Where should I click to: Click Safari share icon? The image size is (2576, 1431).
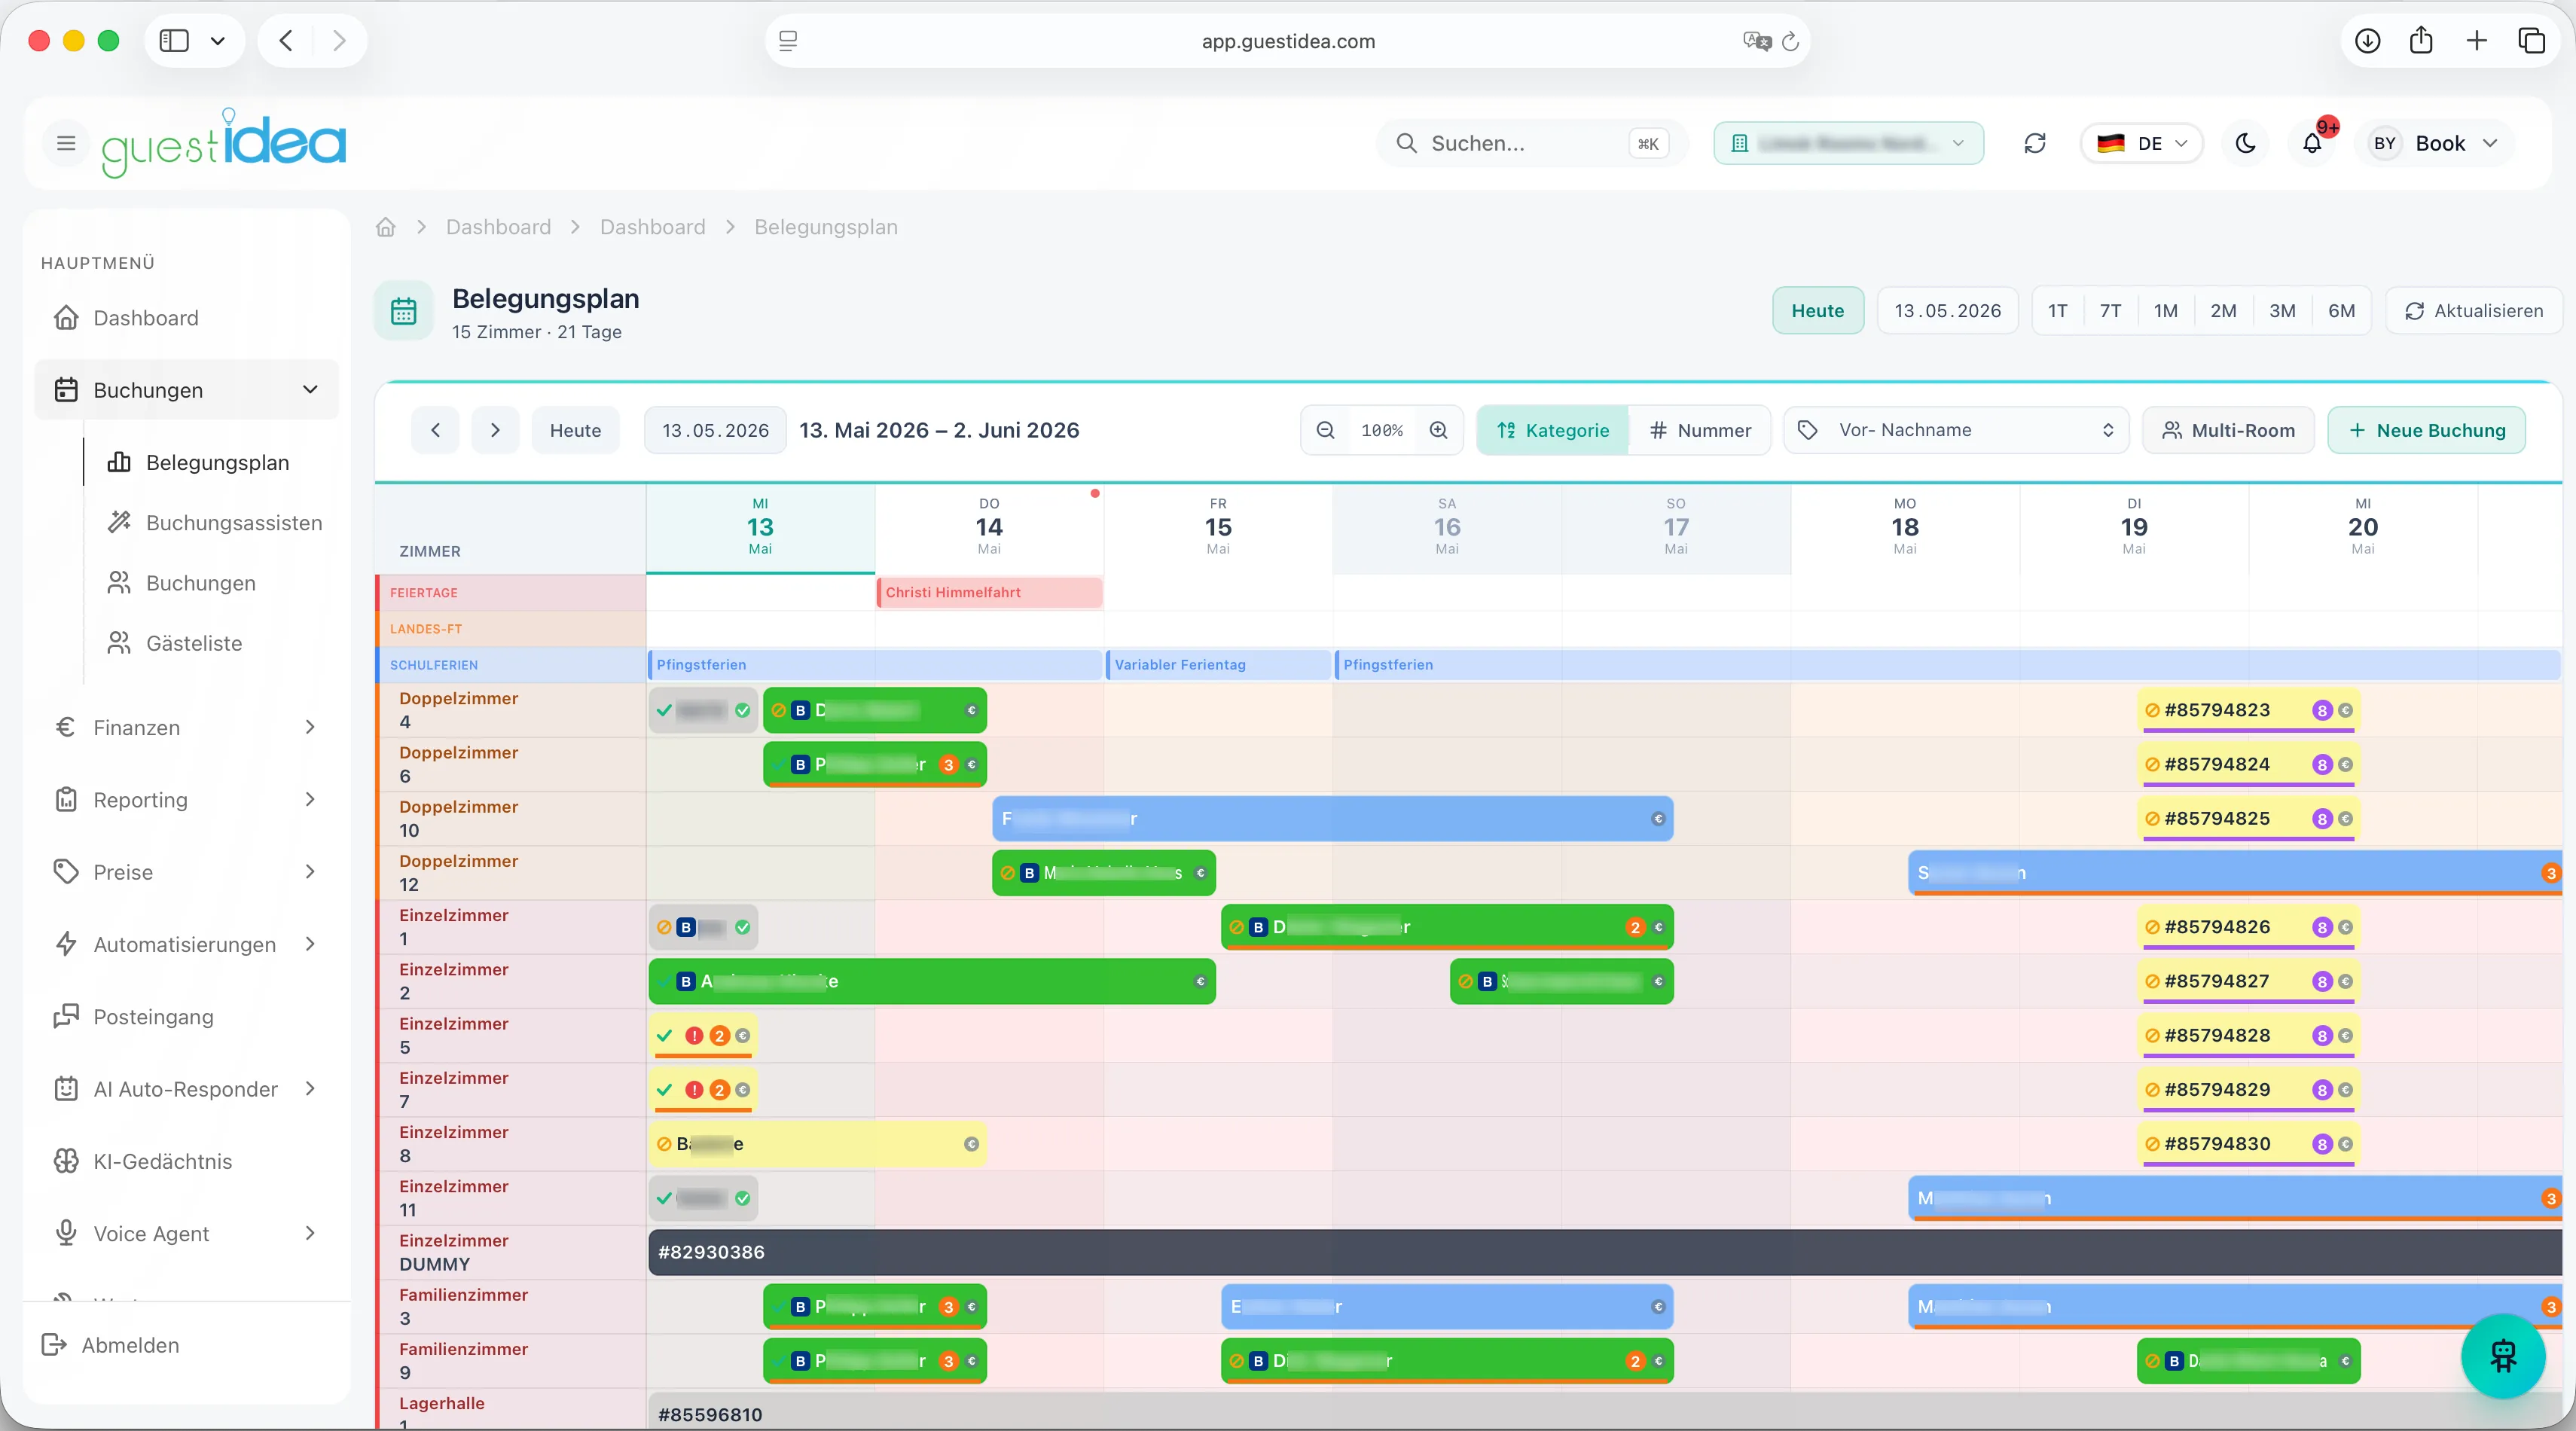point(2421,41)
